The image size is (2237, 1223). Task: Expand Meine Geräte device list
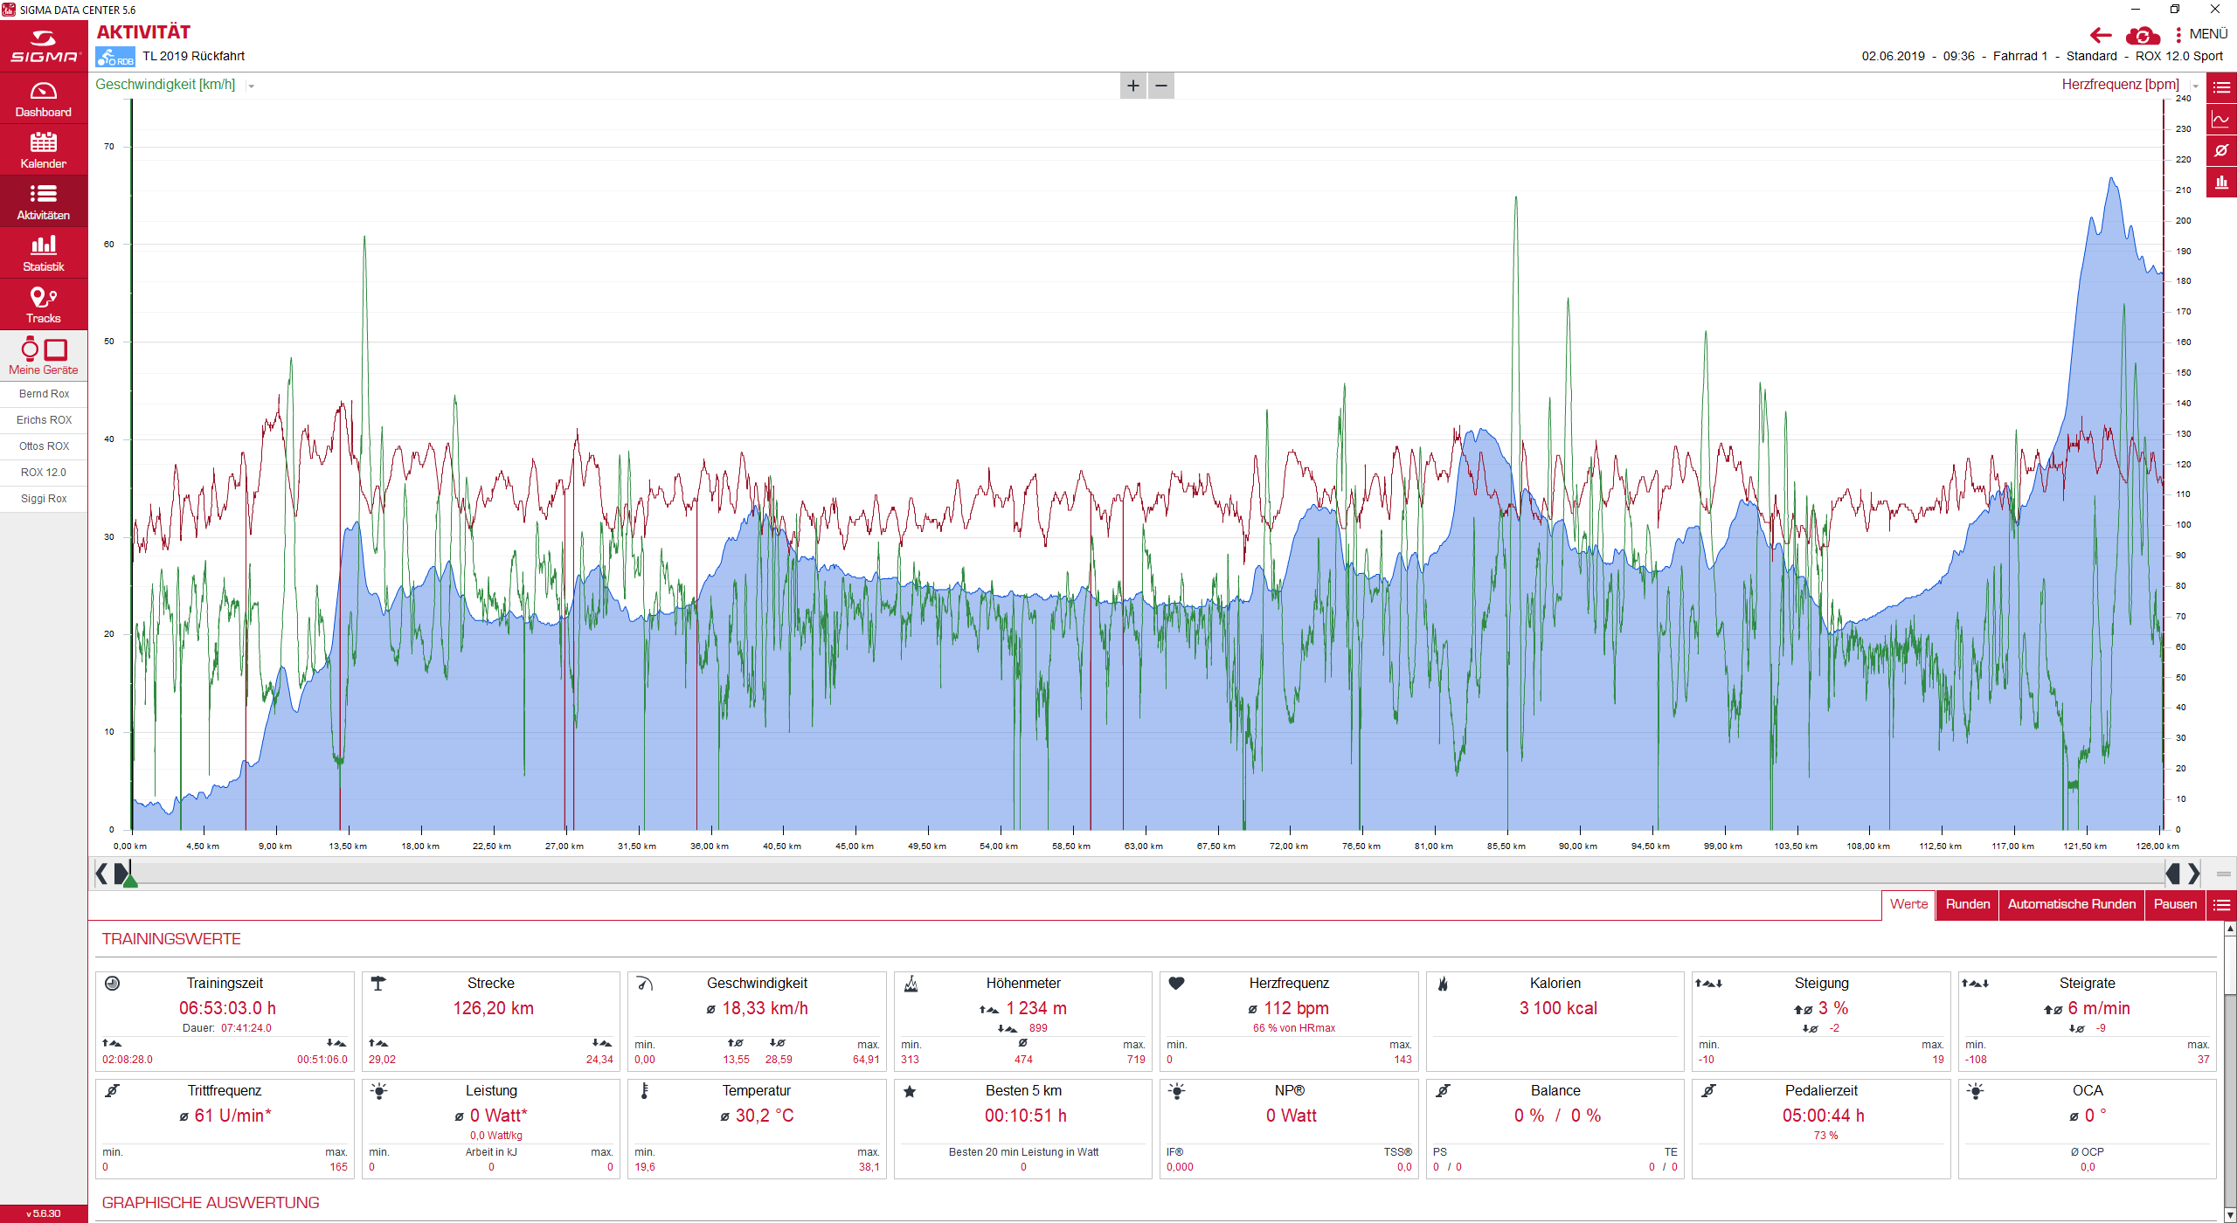44,356
